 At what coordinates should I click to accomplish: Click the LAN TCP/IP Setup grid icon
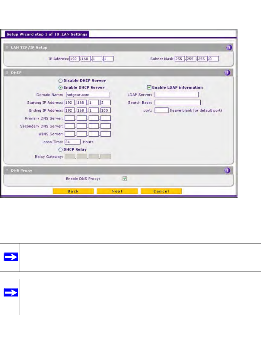pos(7,47)
